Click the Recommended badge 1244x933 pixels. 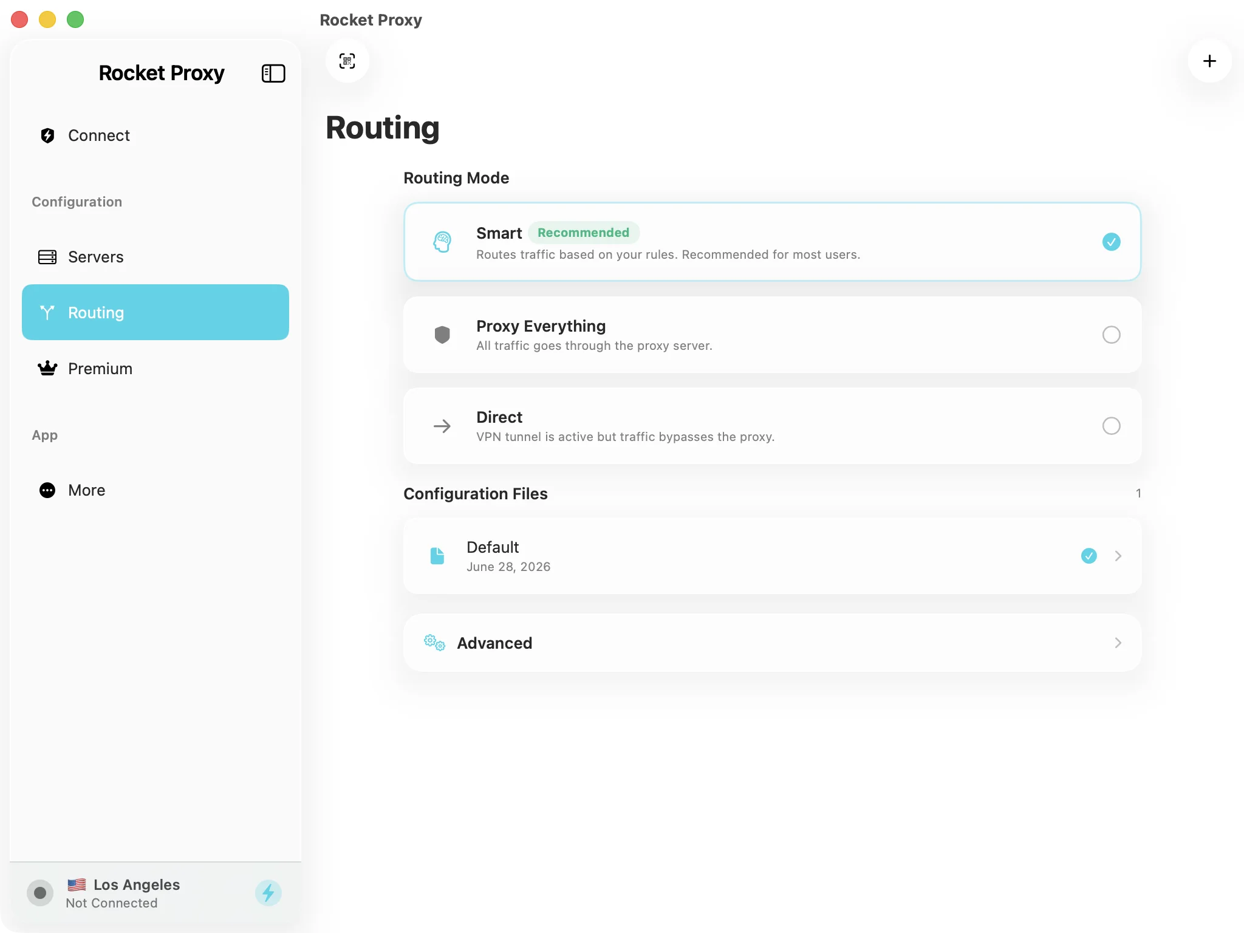[x=583, y=233]
